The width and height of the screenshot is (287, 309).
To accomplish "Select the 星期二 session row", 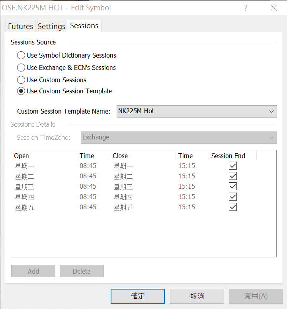I will [x=25, y=176].
